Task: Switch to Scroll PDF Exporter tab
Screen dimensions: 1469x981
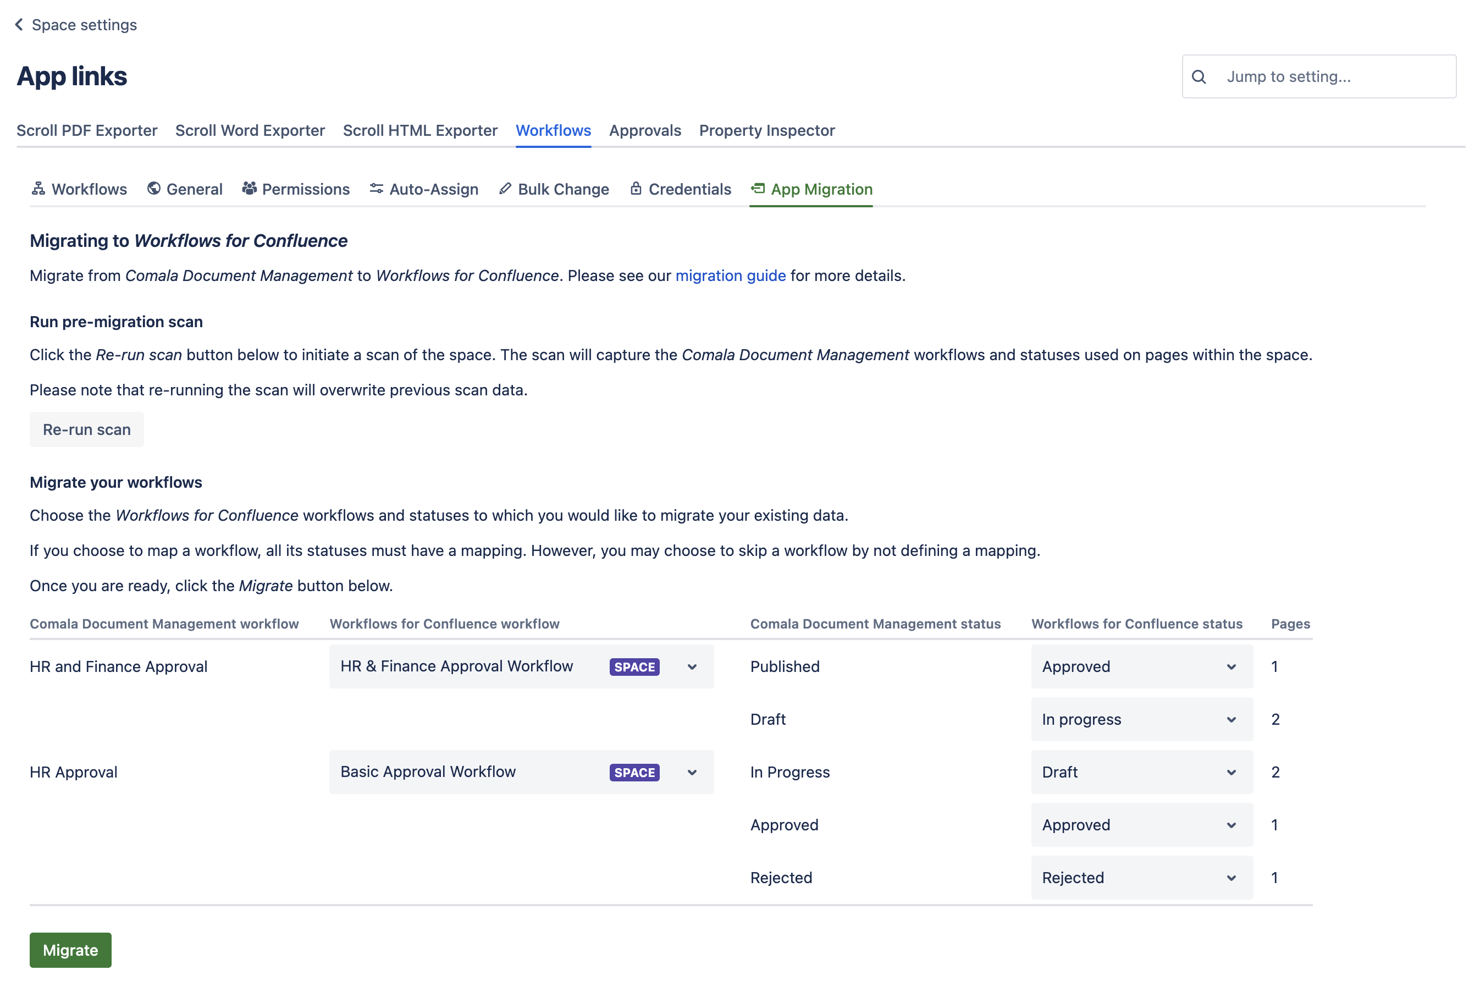Action: click(87, 130)
